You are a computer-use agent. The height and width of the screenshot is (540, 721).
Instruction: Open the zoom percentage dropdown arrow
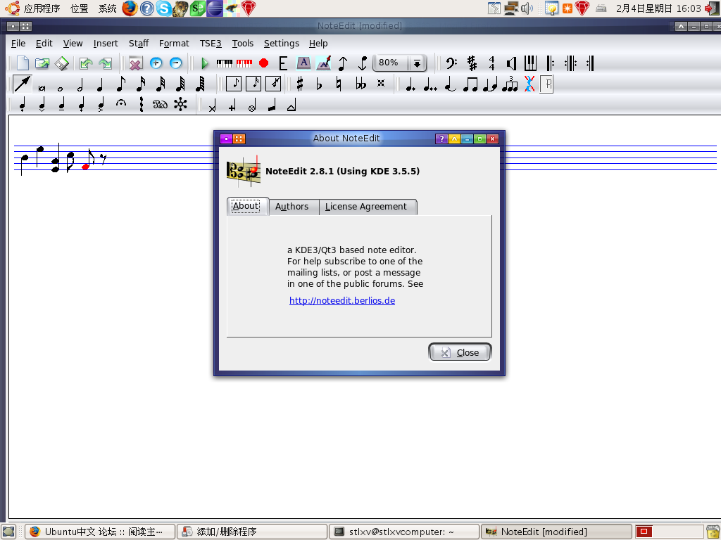click(417, 63)
